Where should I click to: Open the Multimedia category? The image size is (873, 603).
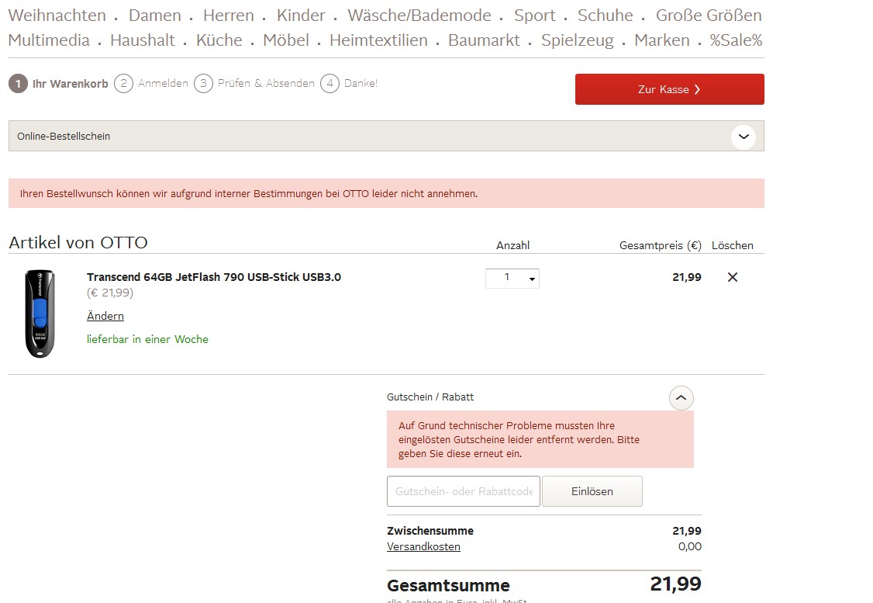click(x=49, y=40)
